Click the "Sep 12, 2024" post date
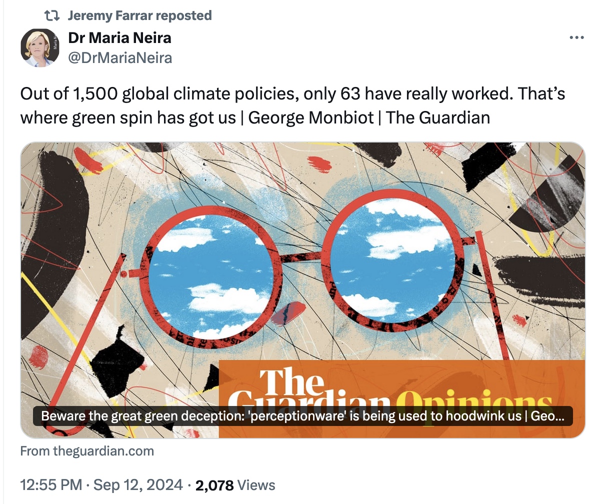 [x=137, y=485]
